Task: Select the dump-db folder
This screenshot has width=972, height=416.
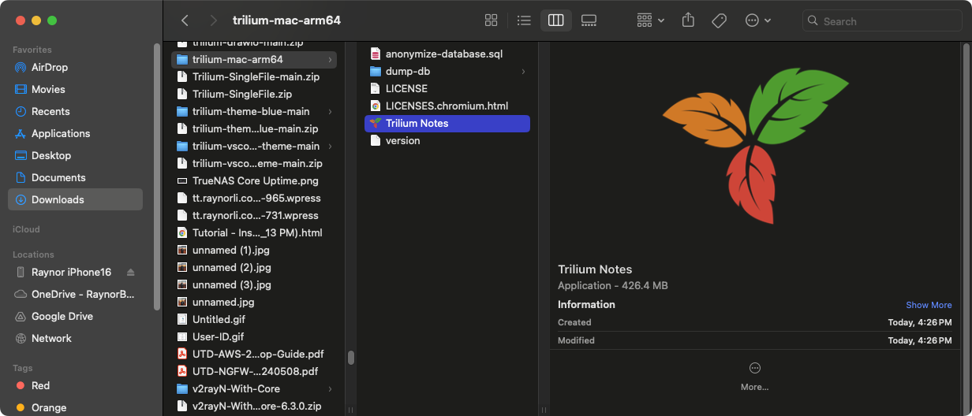Action: coord(447,71)
